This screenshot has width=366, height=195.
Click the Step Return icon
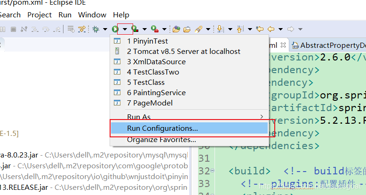pos(57,30)
